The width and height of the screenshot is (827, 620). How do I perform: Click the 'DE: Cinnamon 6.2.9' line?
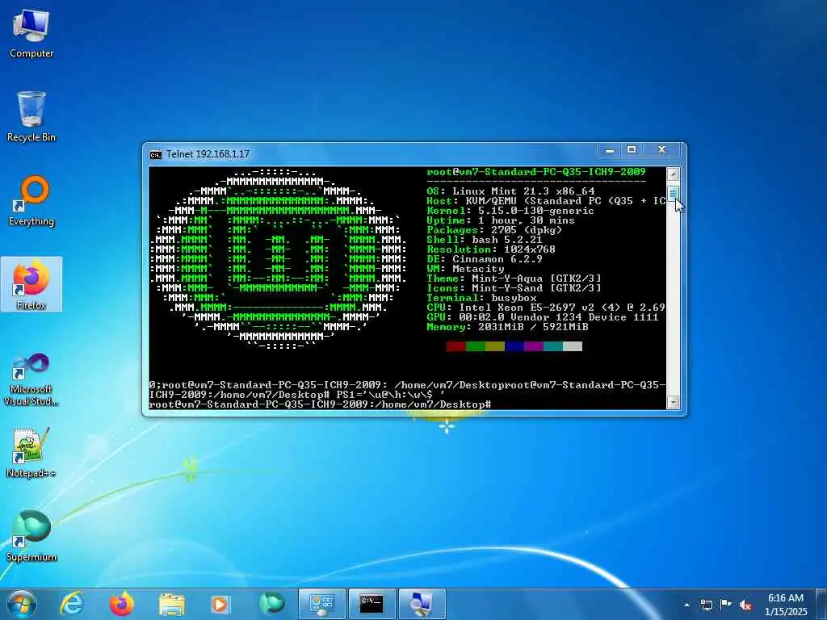pos(485,259)
